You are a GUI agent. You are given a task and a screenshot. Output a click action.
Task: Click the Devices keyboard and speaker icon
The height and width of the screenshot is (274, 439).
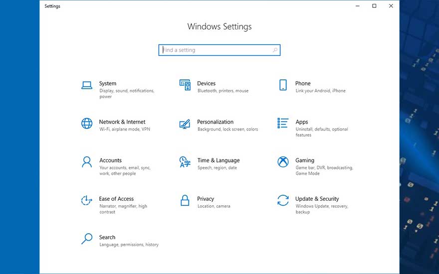(185, 85)
